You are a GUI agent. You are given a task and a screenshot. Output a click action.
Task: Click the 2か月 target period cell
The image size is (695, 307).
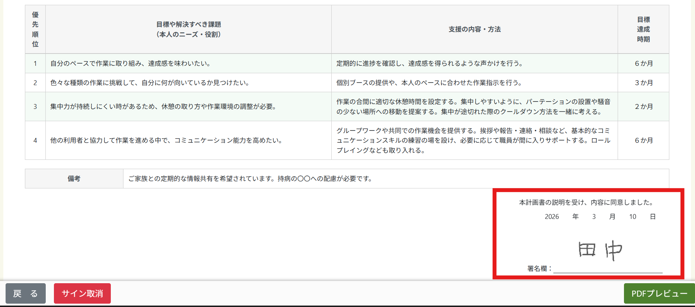[643, 107]
